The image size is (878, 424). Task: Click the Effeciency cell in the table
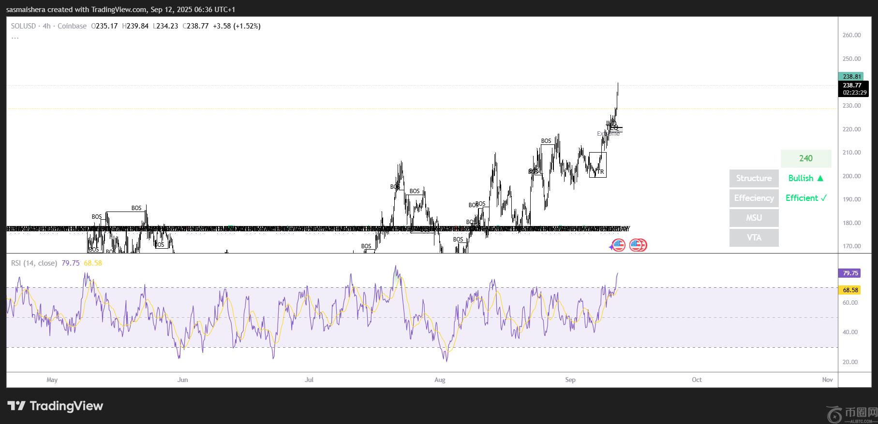coord(754,198)
